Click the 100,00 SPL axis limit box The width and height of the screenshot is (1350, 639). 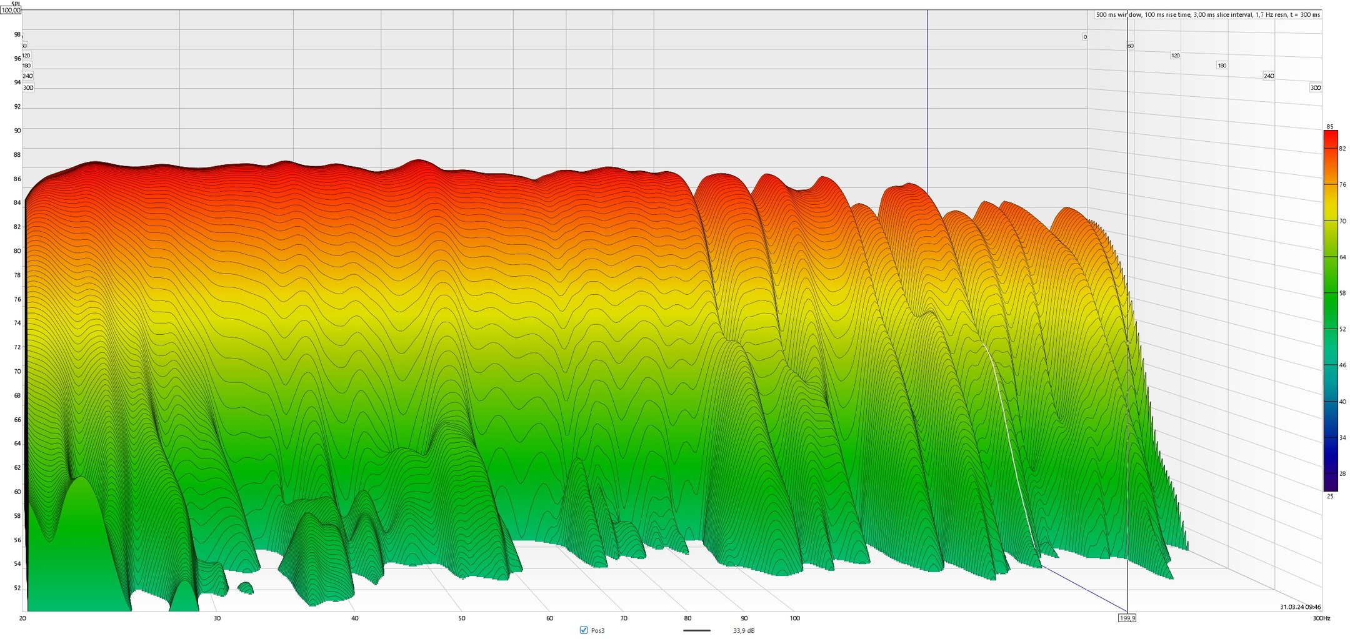[11, 10]
